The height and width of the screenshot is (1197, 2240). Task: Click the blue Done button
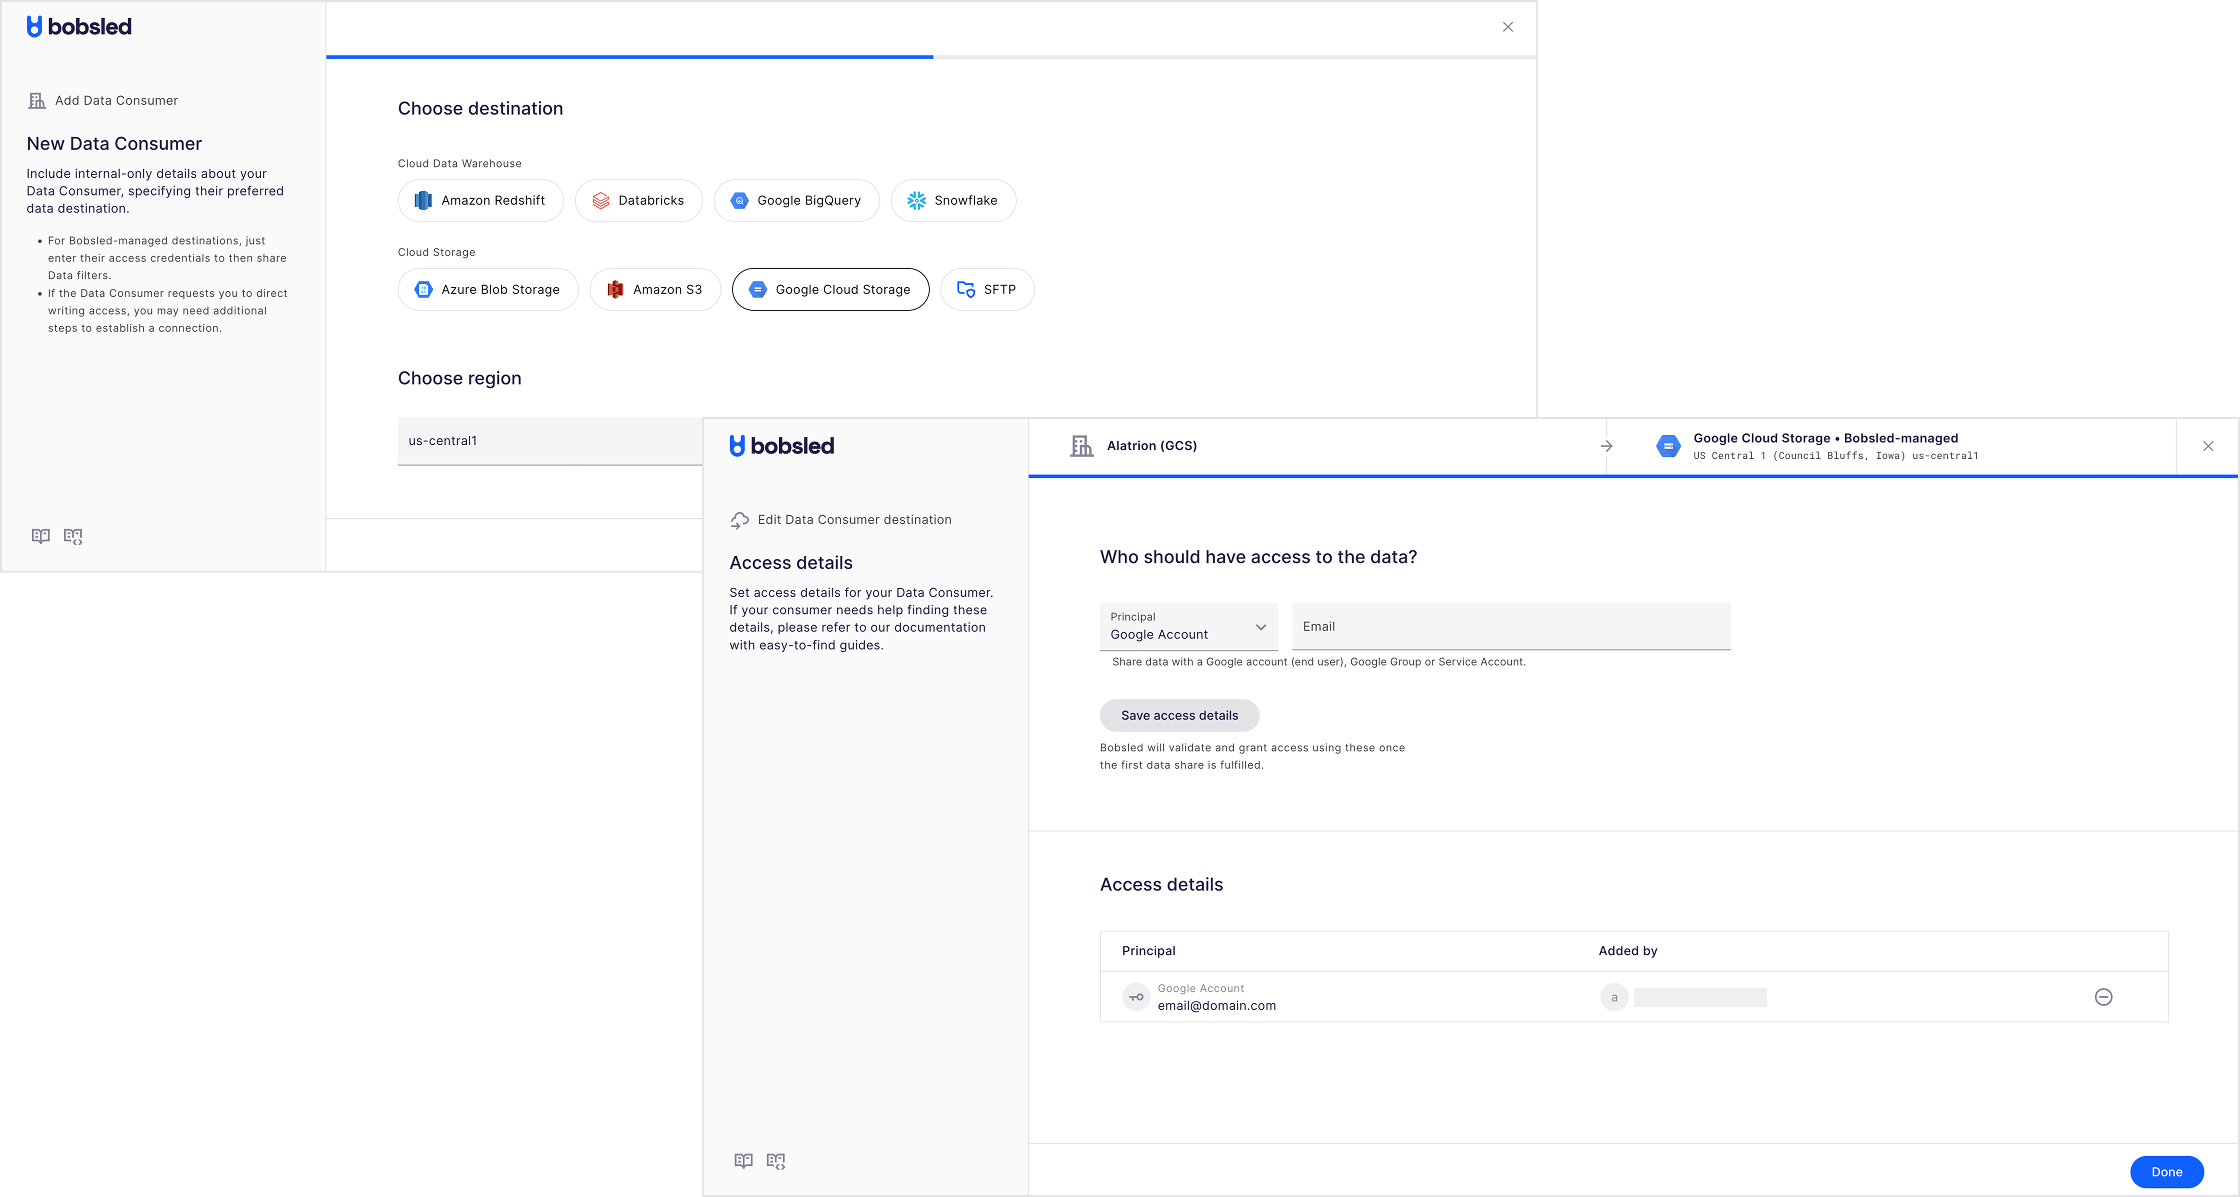[x=2167, y=1172]
